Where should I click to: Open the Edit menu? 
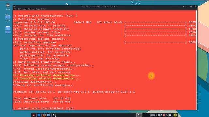click(x=20, y=9)
